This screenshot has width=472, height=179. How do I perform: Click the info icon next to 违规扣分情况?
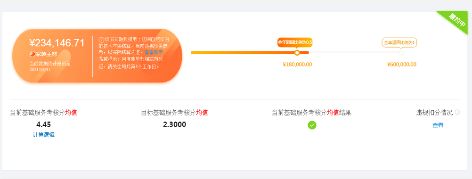[457, 112]
